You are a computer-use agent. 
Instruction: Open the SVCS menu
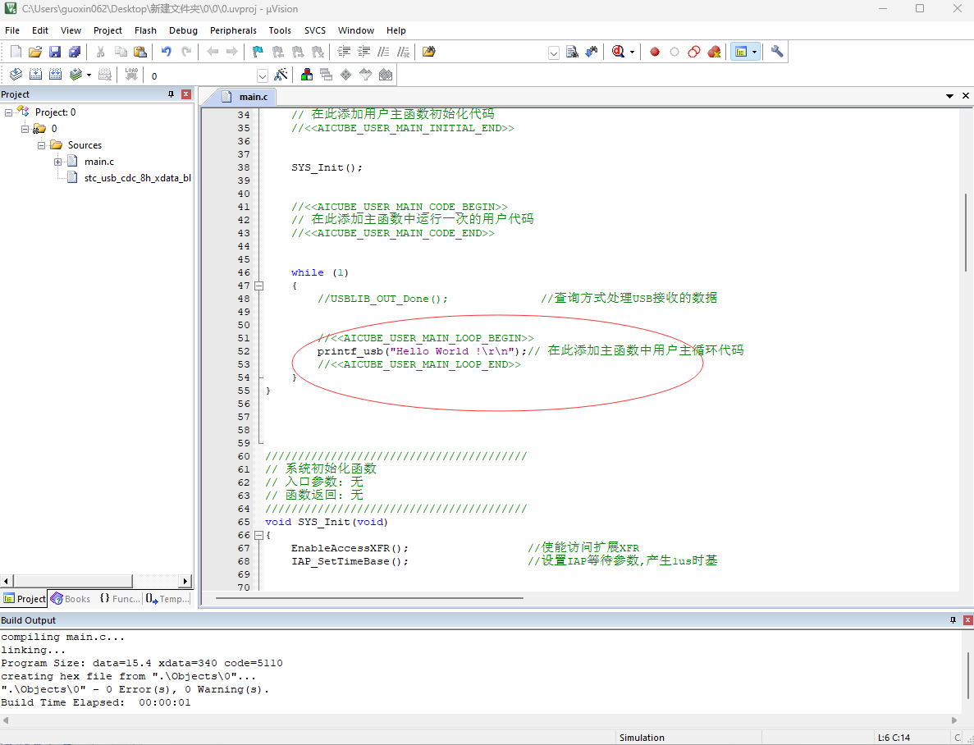click(315, 30)
